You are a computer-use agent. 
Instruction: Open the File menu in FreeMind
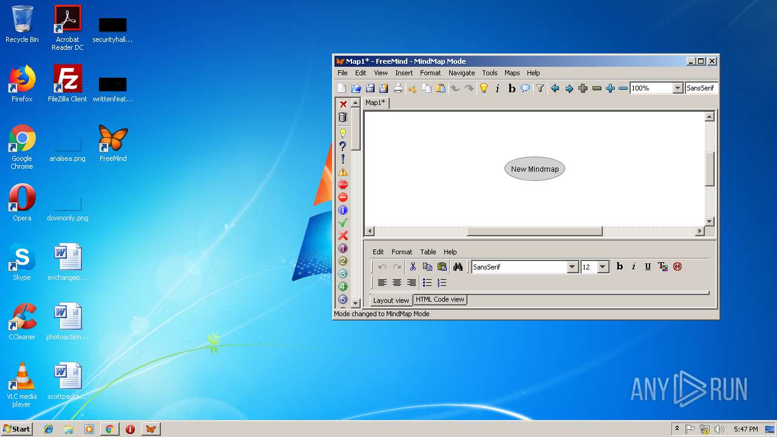pyautogui.click(x=343, y=73)
